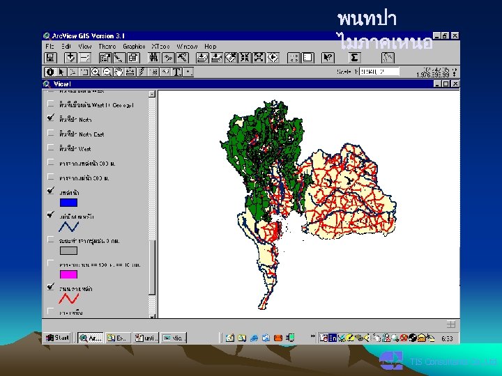Select the Zoom In magnifier tool
Image resolution: width=502 pixels, height=376 pixels.
click(x=96, y=72)
